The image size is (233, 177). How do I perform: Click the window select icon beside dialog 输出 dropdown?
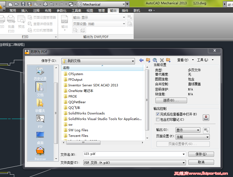[206, 130]
